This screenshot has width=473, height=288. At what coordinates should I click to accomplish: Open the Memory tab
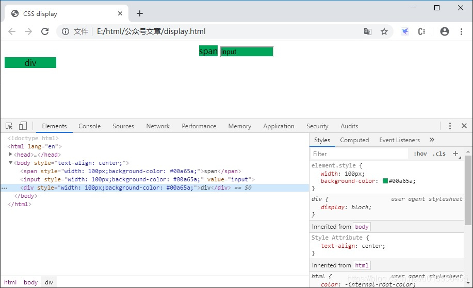pos(239,126)
